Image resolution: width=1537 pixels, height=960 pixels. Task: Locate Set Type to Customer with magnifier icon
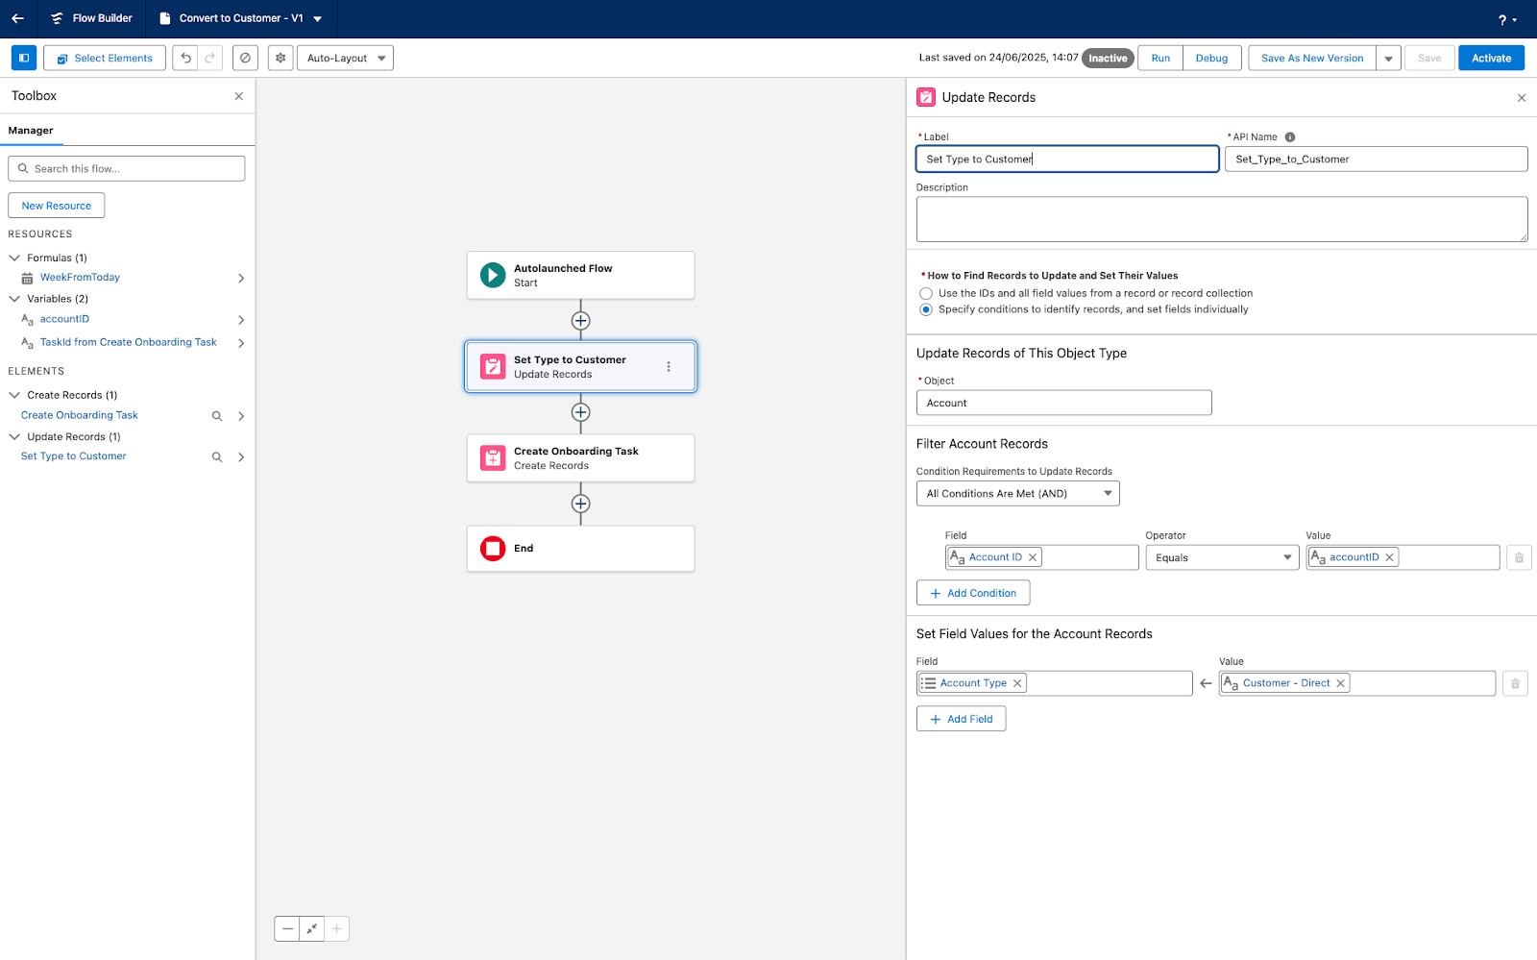click(x=217, y=457)
